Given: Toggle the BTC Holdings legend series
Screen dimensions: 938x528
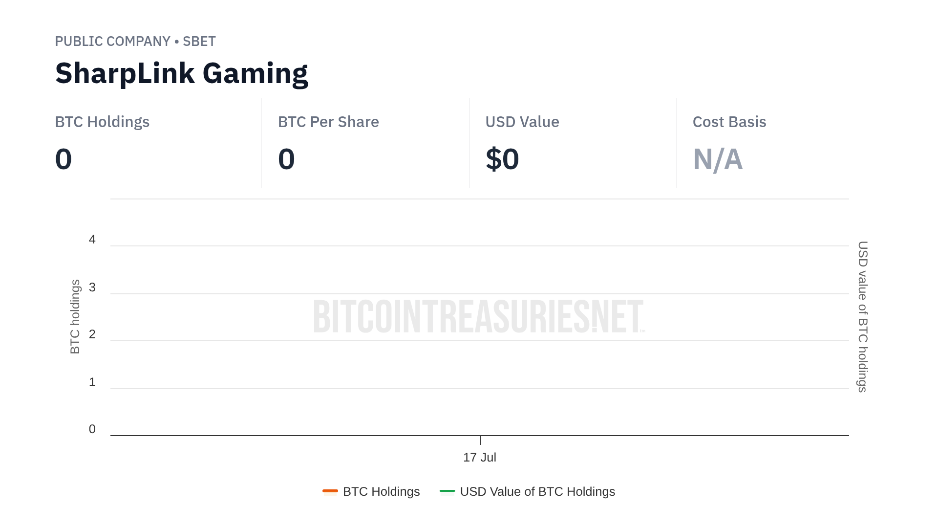Looking at the screenshot, I should click(x=381, y=491).
